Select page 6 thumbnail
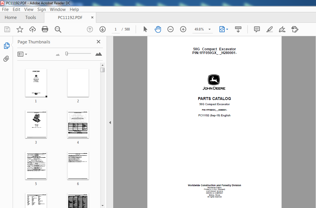The image size is (316, 208). (78, 166)
